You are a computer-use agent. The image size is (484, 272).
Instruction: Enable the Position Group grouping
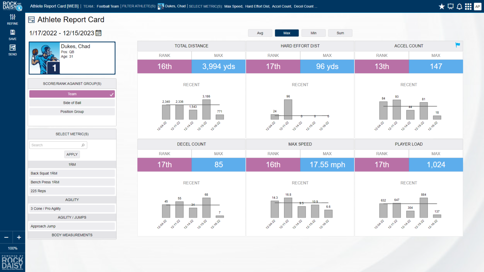pyautogui.click(x=72, y=111)
